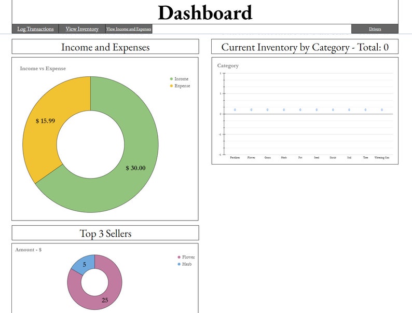The image size is (412, 313).
Task: Click the Category chart title
Action: tap(228, 66)
